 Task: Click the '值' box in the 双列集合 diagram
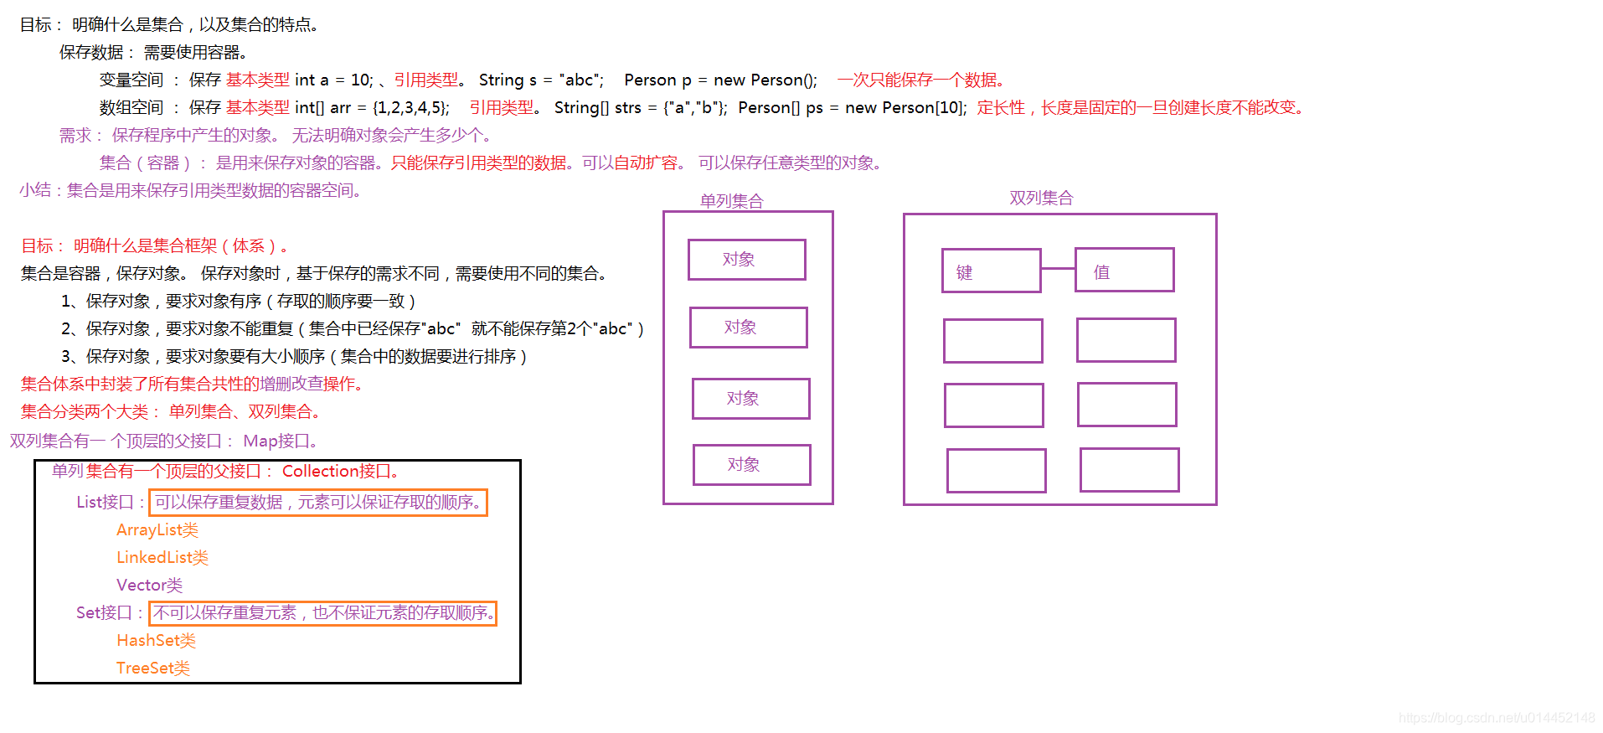tap(1125, 270)
